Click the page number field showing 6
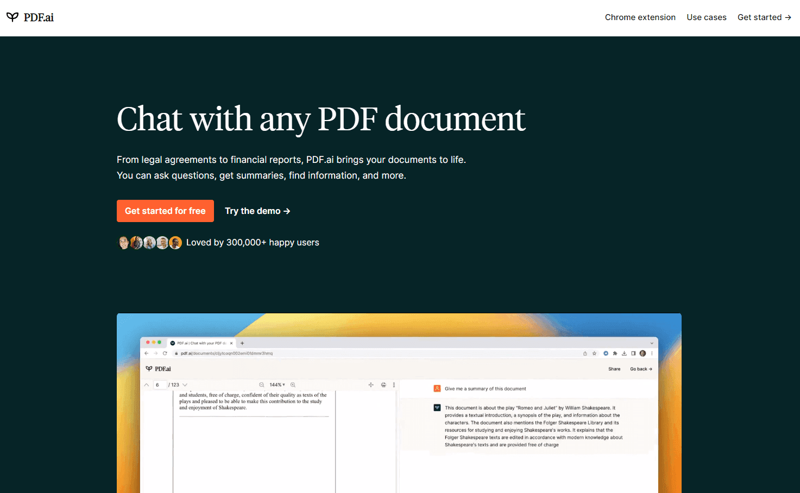Viewport: 800px width, 493px height. pos(160,385)
